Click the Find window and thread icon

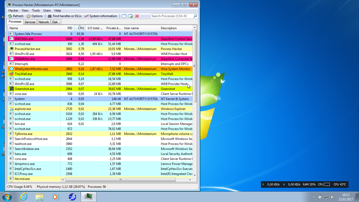click(x=131, y=16)
